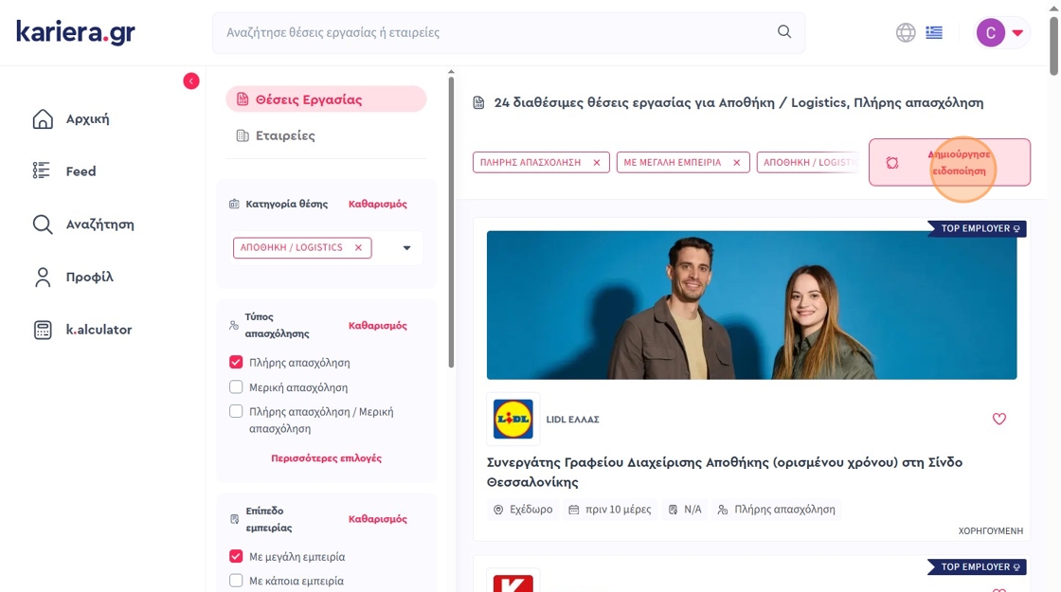This screenshot has height=592, width=1061.
Task: Click the filter panel scrollbar
Action: click(x=451, y=222)
